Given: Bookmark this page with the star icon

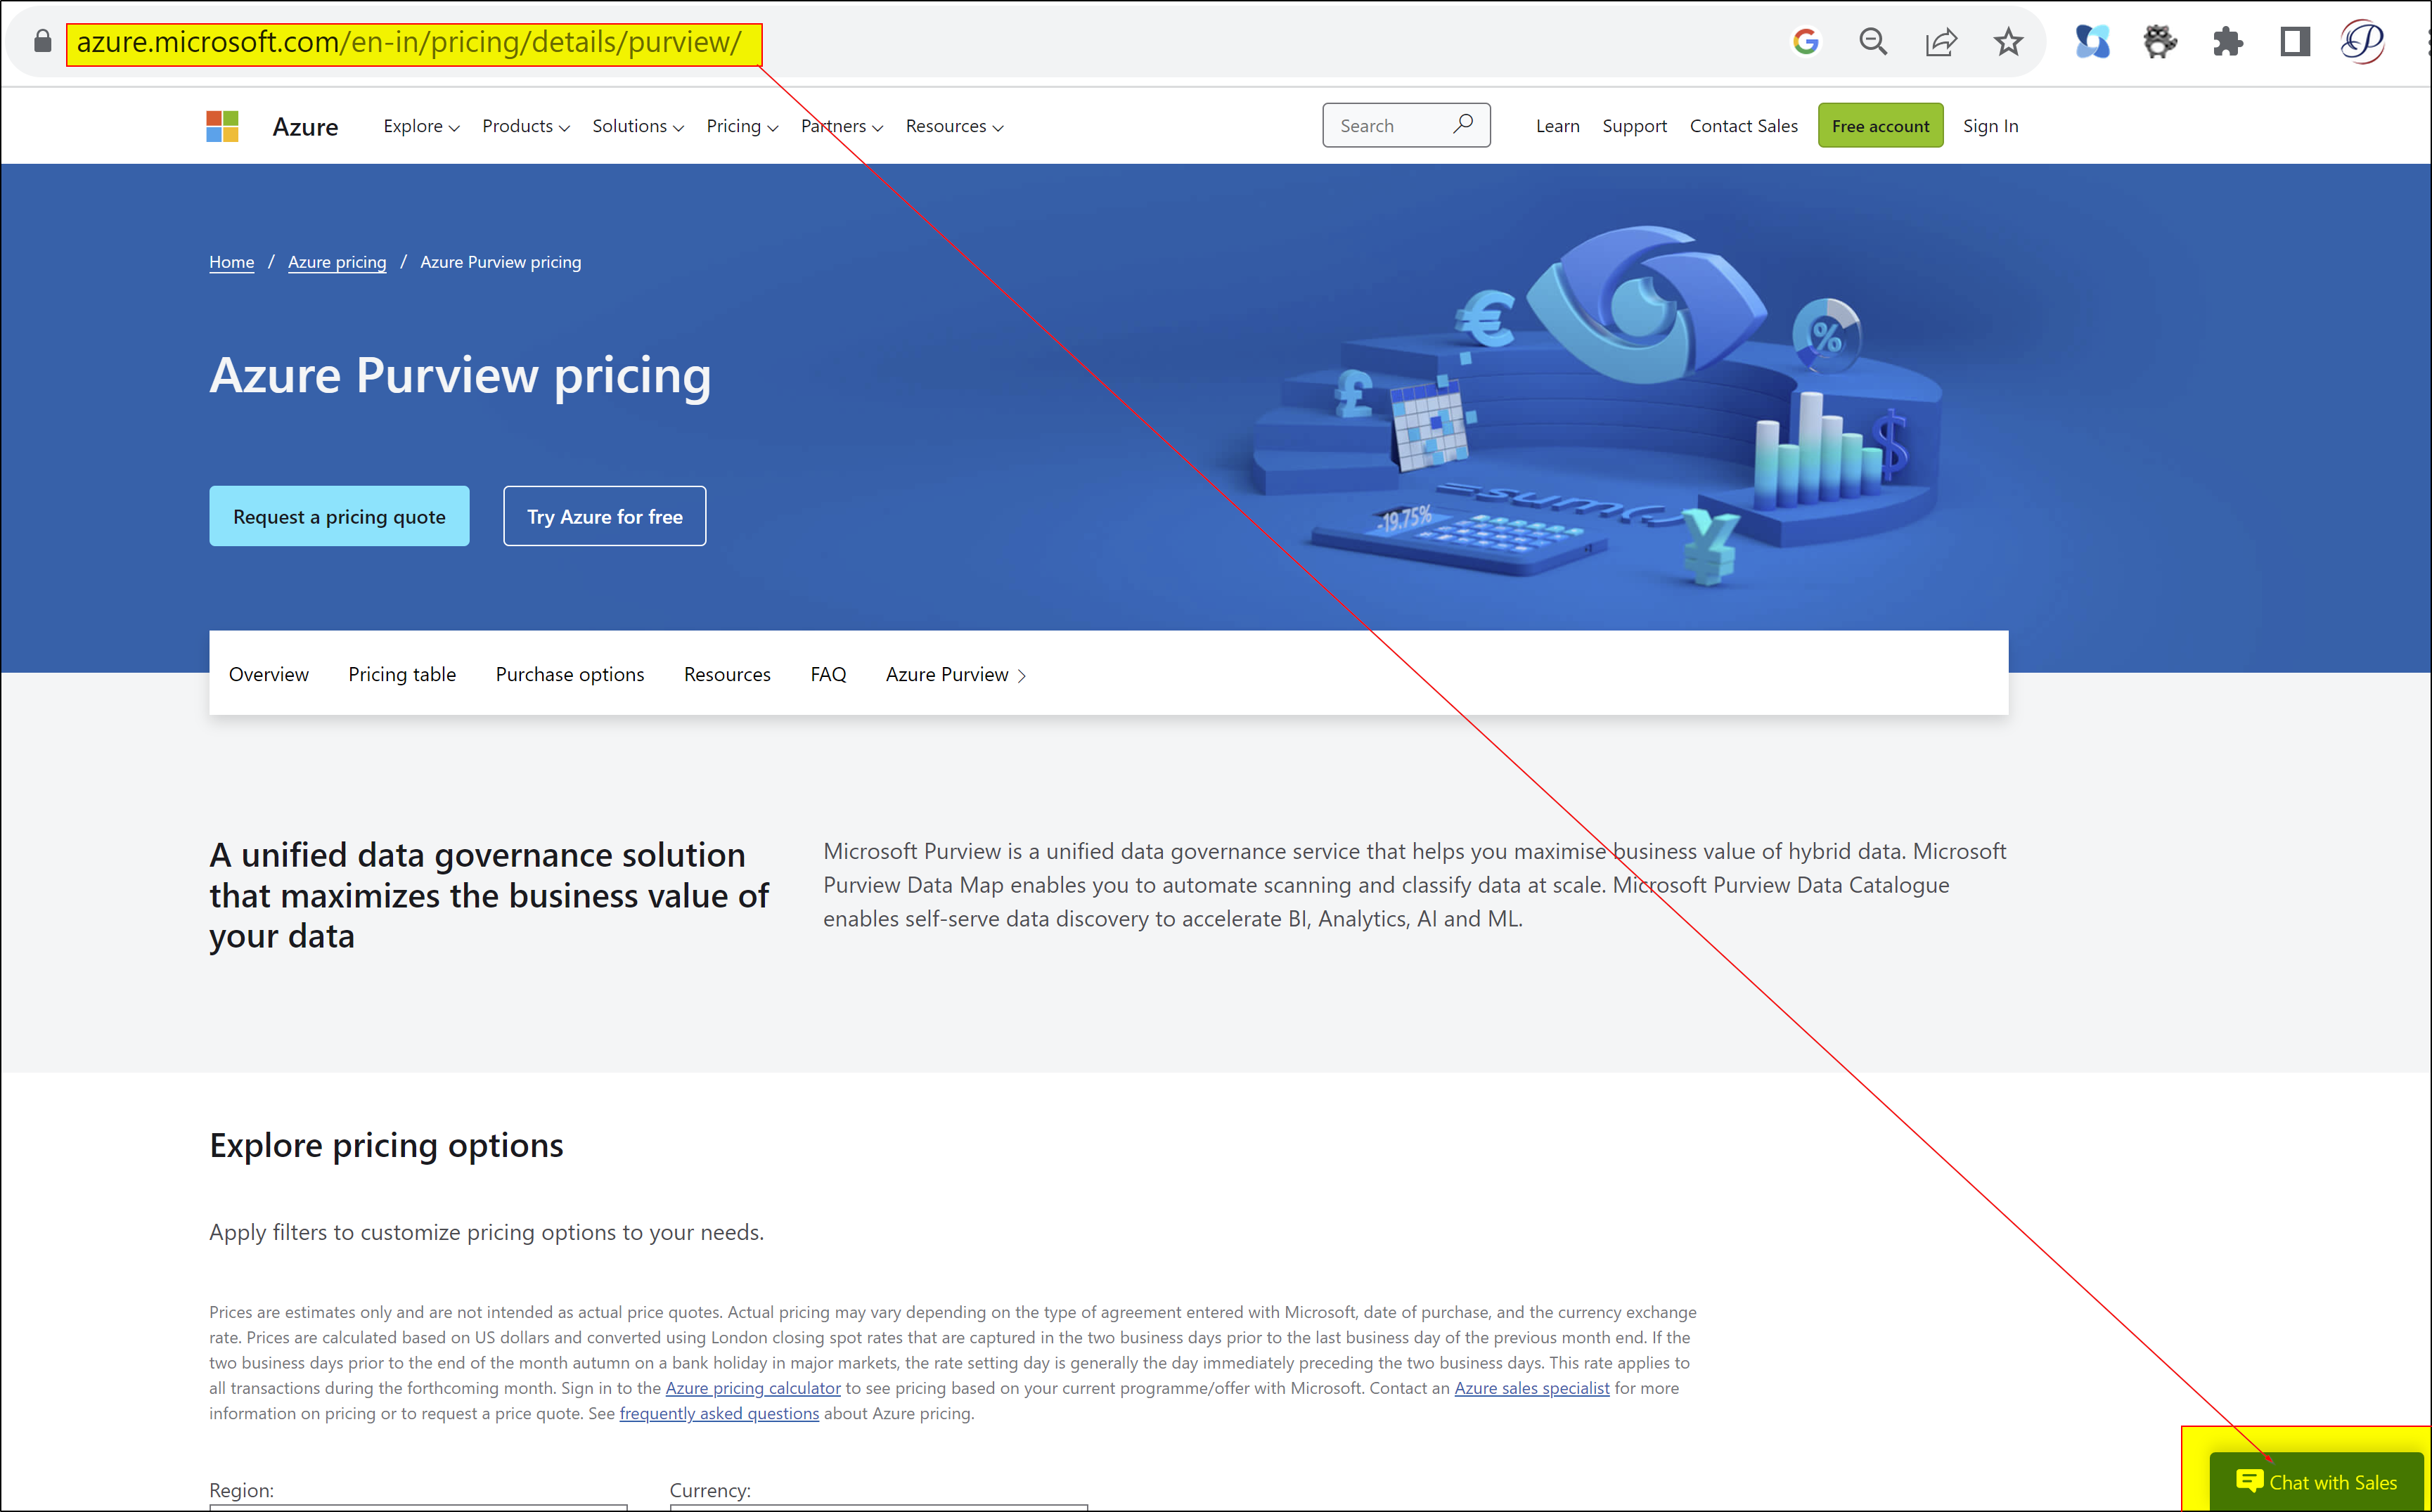Looking at the screenshot, I should pos(2008,42).
